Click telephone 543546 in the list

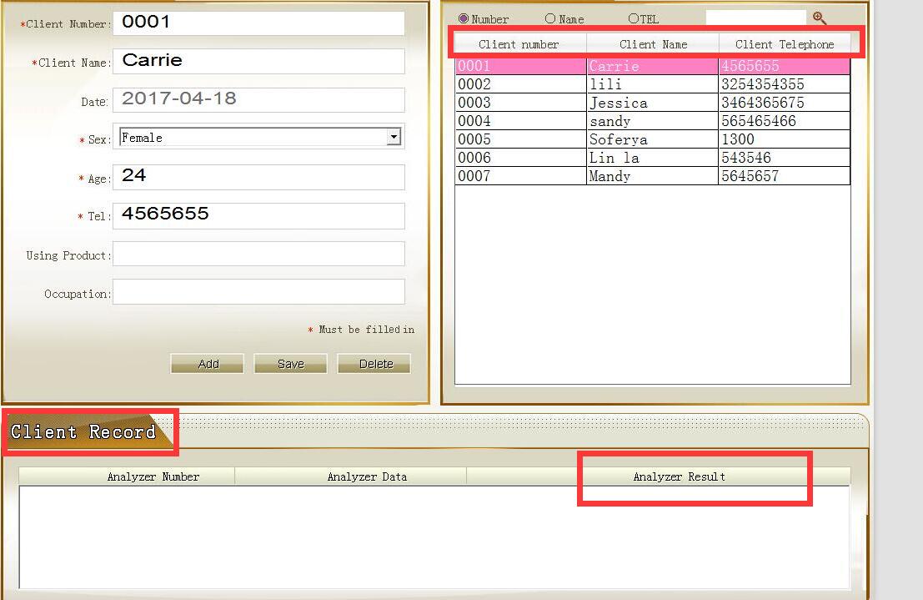[x=746, y=157]
